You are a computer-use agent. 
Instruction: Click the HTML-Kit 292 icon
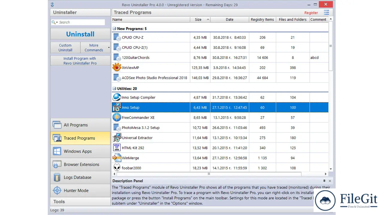tap(117, 148)
